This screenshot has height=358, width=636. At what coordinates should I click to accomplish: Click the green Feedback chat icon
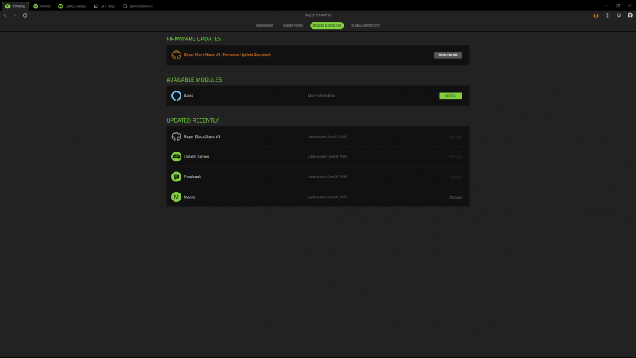[x=176, y=177]
